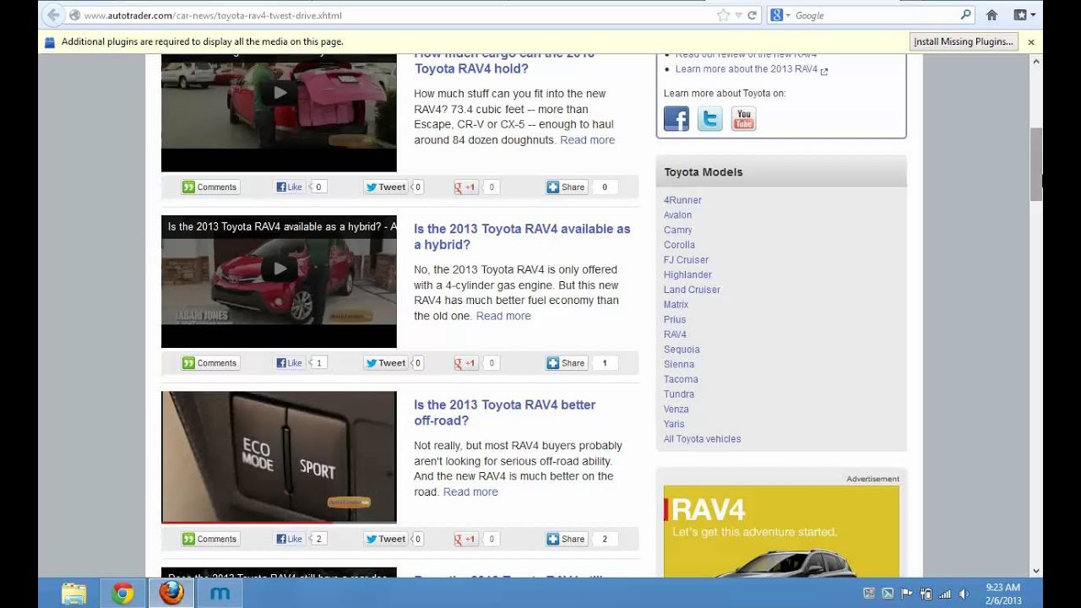Select Prius in Toyota Models
This screenshot has width=1081, height=608.
click(x=675, y=319)
